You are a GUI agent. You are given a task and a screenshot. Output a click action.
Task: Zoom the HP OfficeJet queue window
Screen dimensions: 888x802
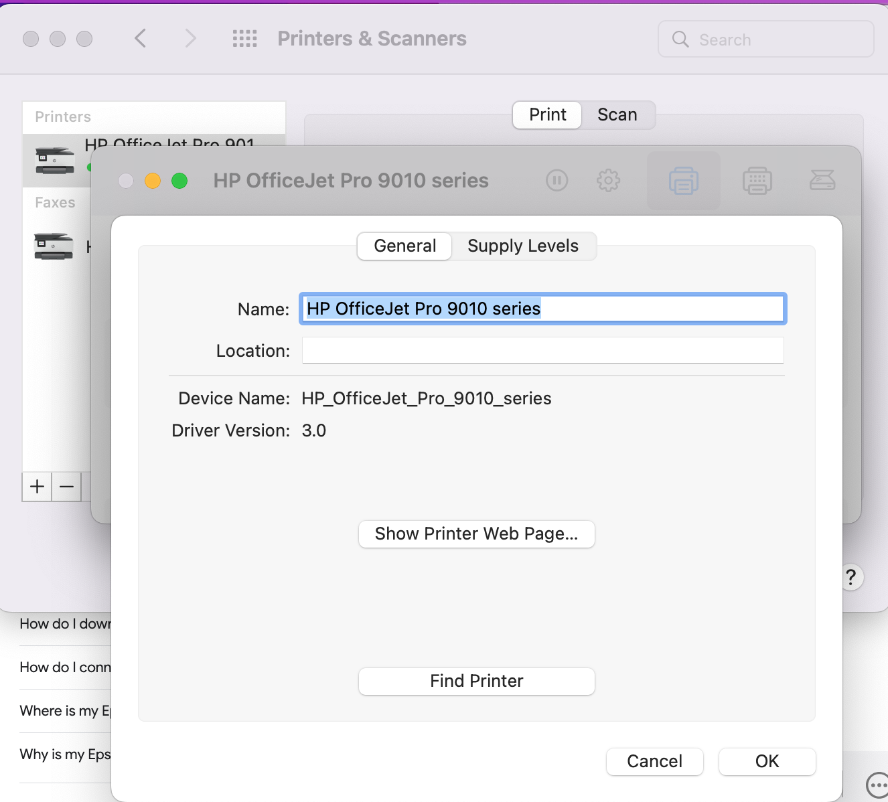point(179,181)
